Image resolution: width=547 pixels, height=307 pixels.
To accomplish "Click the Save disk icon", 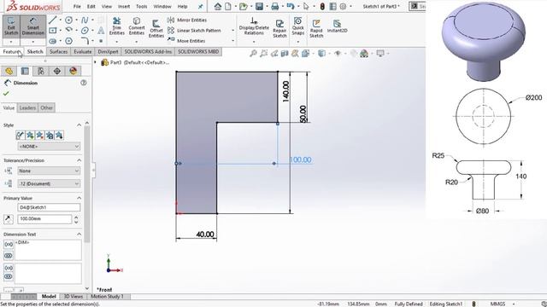I will [259, 6].
